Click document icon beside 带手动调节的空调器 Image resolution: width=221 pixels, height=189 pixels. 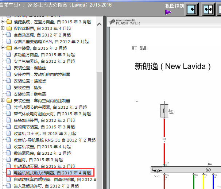pos(9,107)
